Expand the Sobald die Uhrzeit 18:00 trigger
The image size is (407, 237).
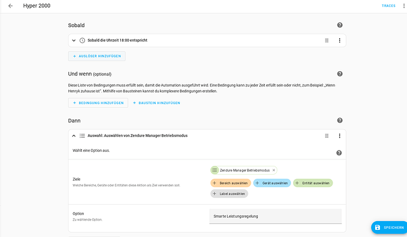(x=74, y=41)
